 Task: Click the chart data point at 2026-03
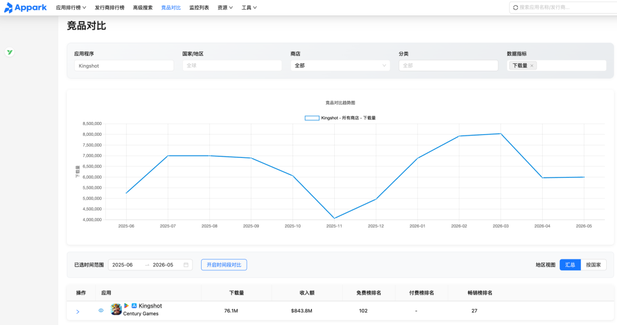click(x=500, y=134)
